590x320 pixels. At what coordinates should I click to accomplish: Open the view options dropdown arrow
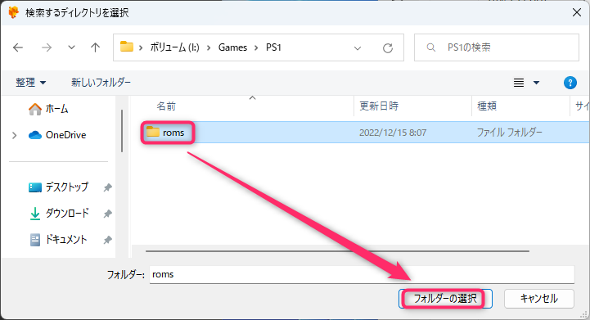(x=536, y=83)
